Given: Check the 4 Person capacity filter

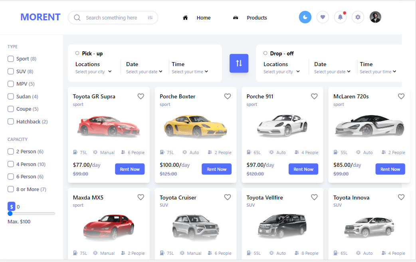Looking at the screenshot, I should (11, 164).
